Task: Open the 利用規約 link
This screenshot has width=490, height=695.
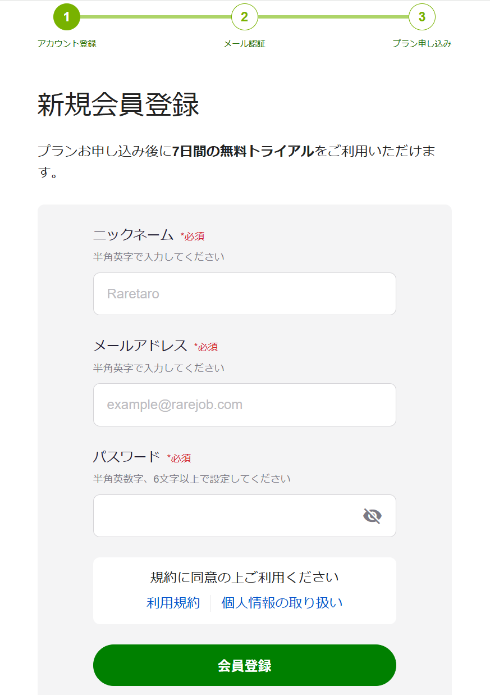Action: click(x=173, y=603)
